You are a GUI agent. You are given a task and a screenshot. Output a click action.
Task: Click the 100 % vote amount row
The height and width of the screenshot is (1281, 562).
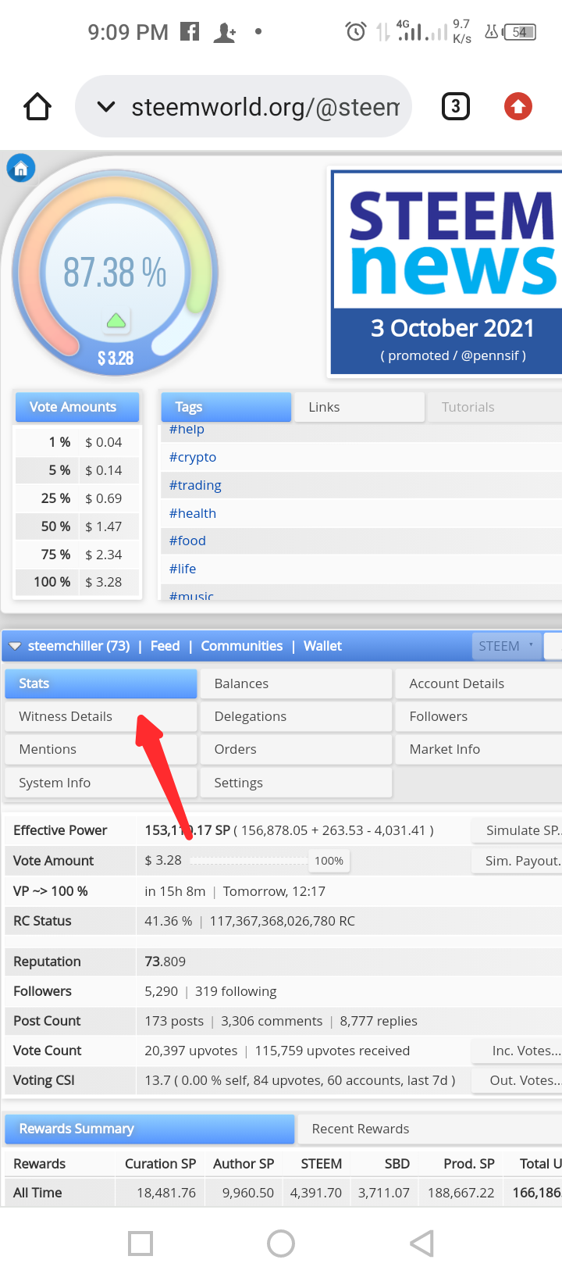[78, 582]
